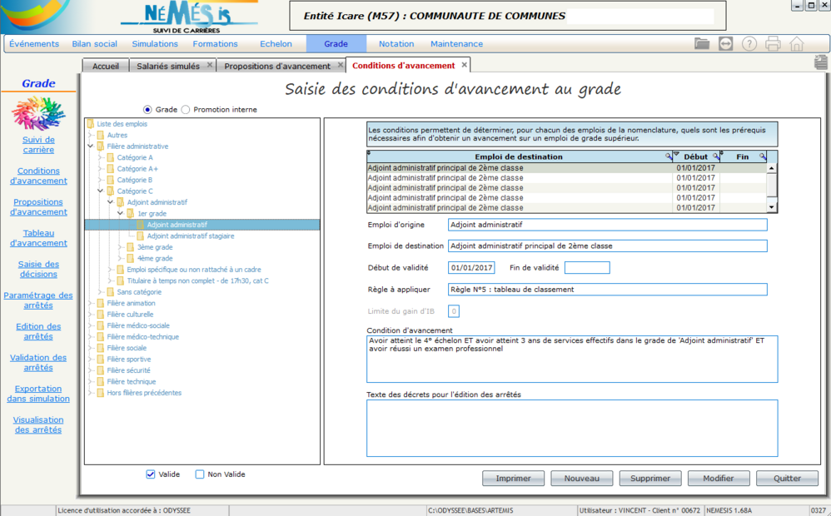Enable the Non Valide checkbox
This screenshot has width=831, height=516.
[200, 474]
